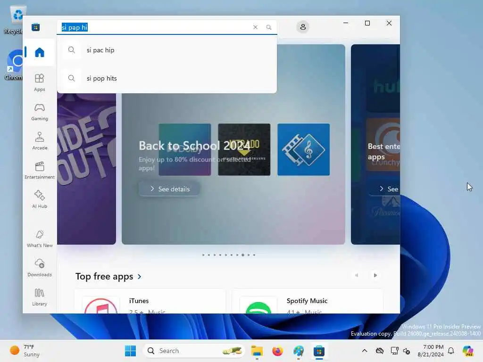
Task: Show previous Top free apps page
Action: coord(357,275)
